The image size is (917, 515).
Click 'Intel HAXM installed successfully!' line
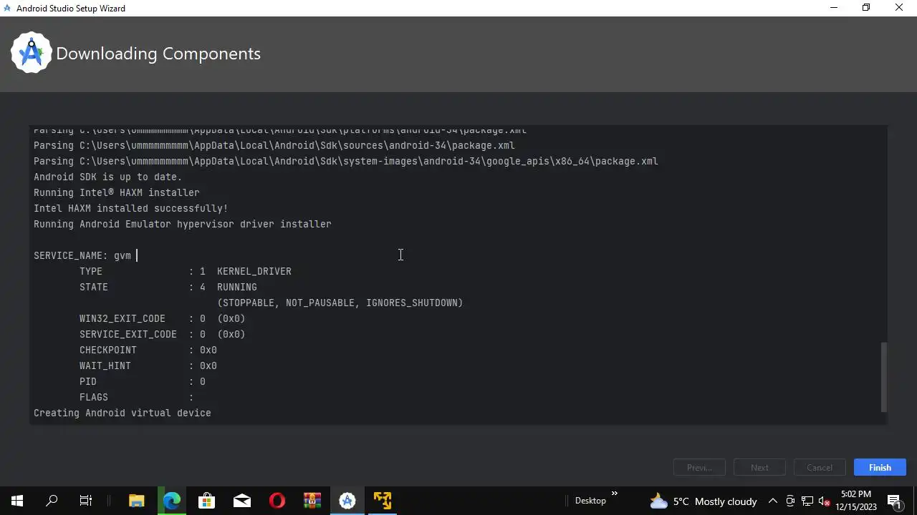click(x=131, y=208)
